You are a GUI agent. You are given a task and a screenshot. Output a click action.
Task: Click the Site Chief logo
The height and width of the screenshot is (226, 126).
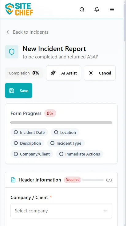[x=19, y=9]
